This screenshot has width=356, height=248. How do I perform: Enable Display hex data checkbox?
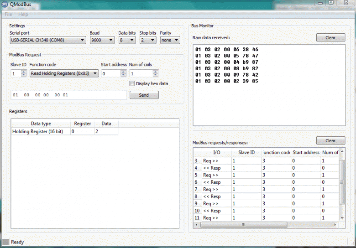(132, 83)
